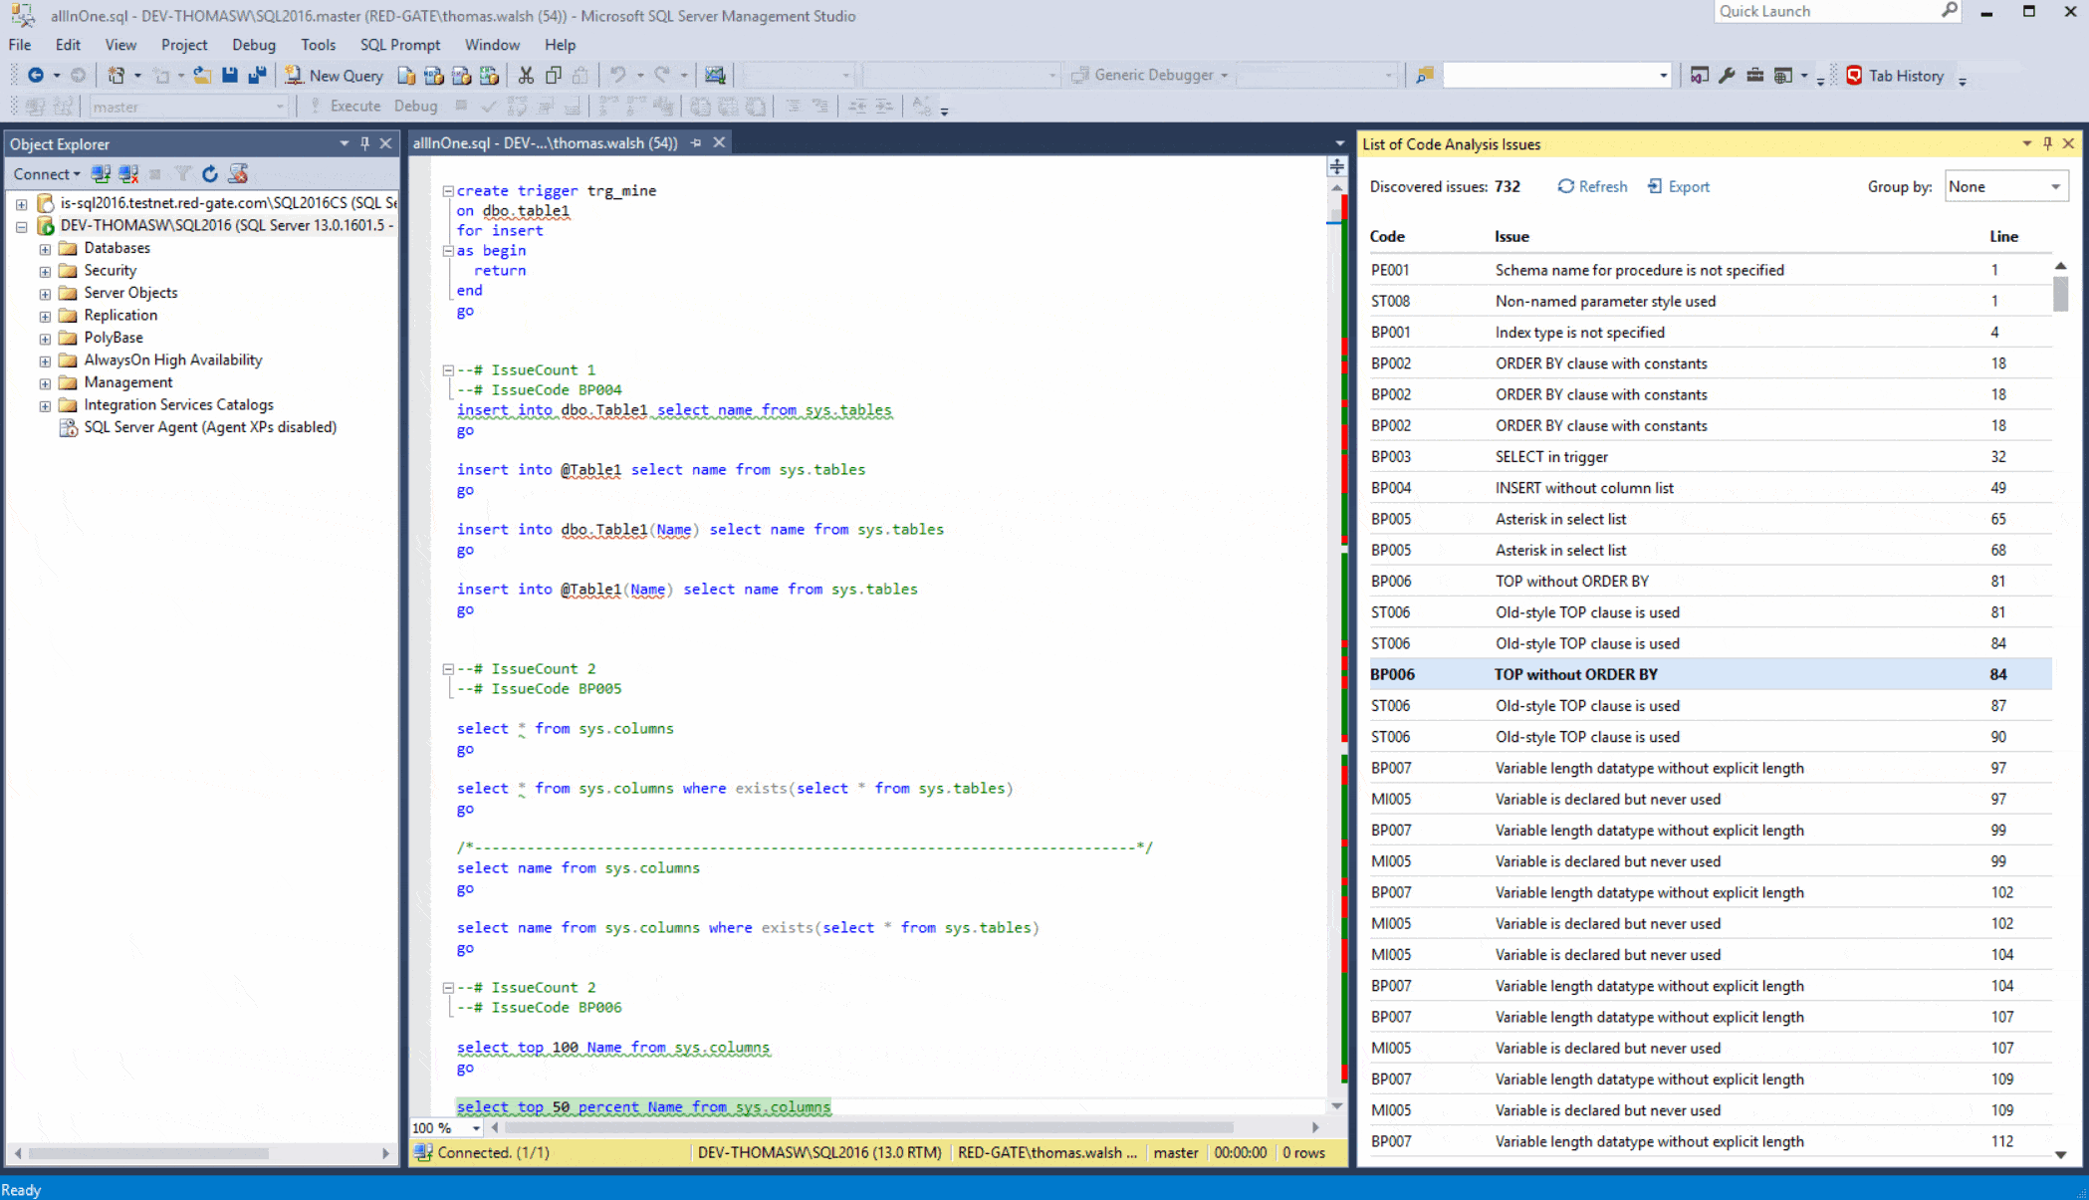Screen dimensions: 2089x1200
Task: Click the Undo arrow icon
Action: [x=617, y=75]
